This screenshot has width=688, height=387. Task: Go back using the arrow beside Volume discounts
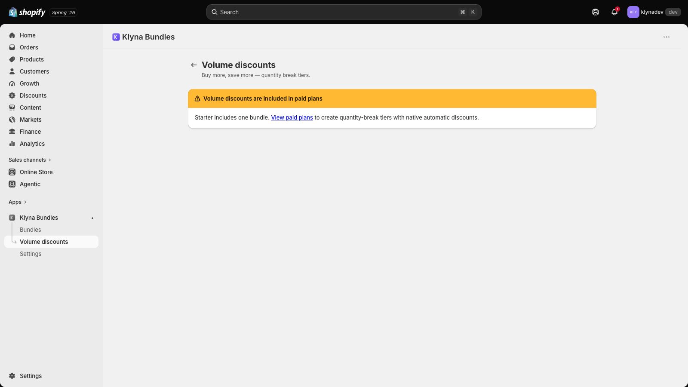tap(194, 65)
